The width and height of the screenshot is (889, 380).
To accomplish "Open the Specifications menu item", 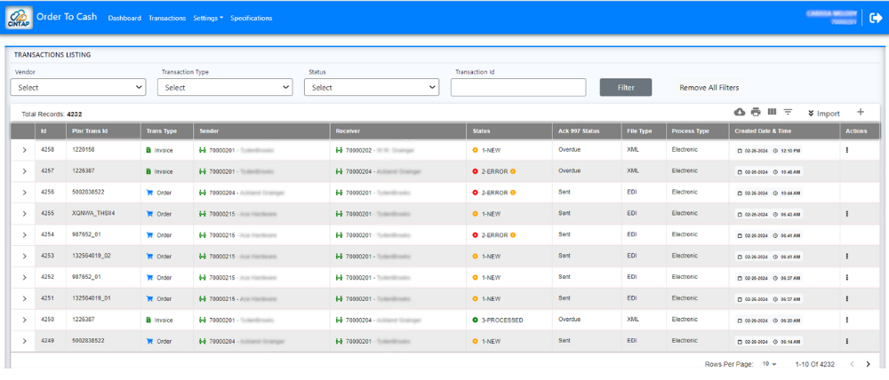I will coord(252,18).
